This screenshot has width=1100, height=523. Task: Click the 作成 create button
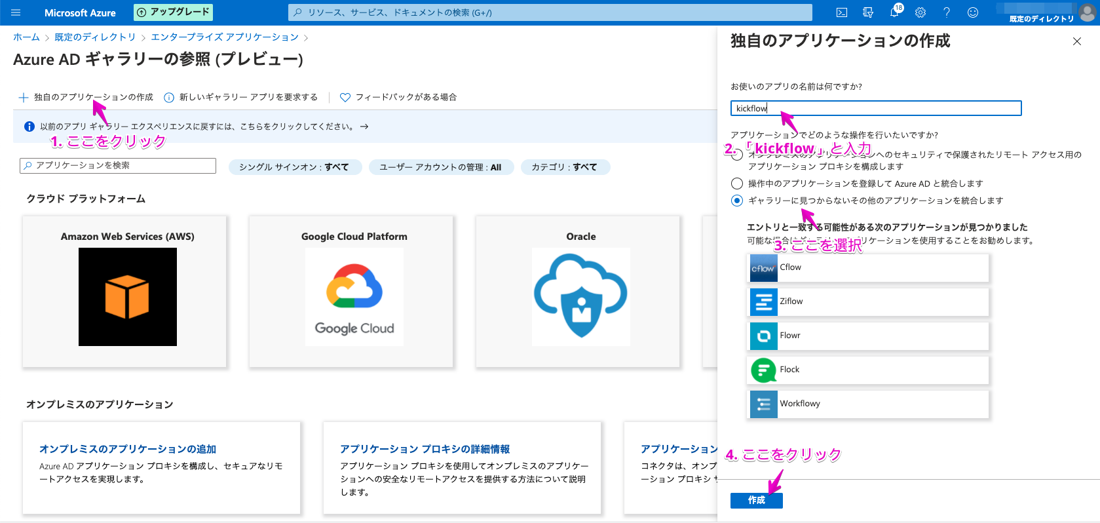(757, 500)
